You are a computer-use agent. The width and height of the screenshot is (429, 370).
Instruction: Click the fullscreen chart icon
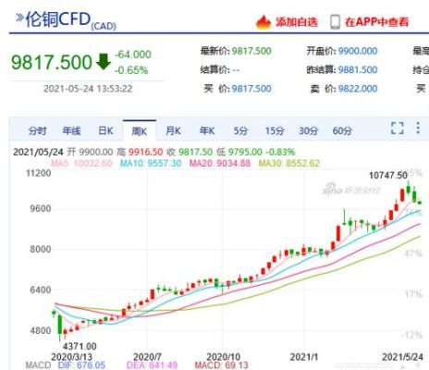click(x=398, y=128)
